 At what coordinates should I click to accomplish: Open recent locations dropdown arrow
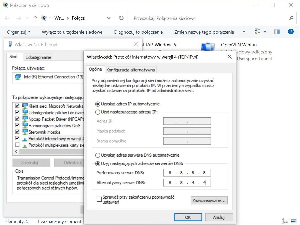(x=27, y=18)
